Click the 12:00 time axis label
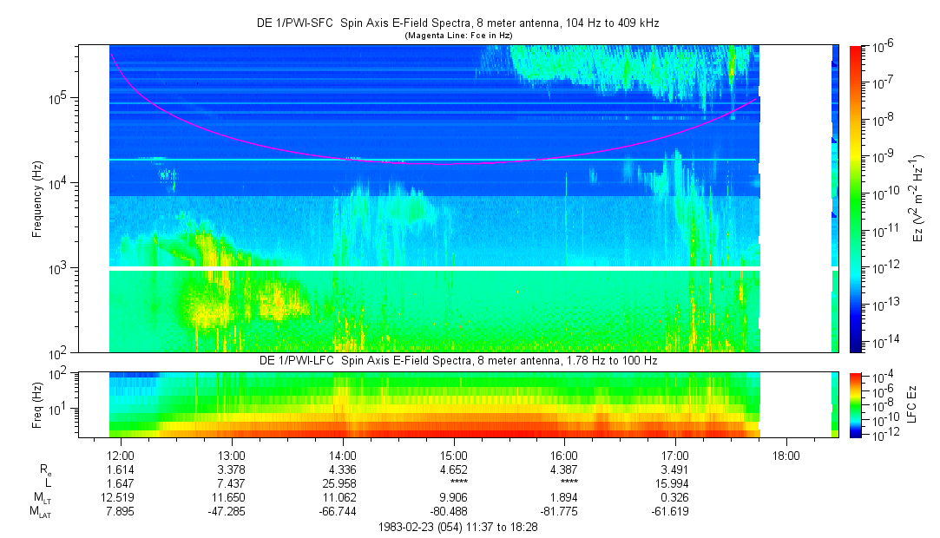This screenshot has width=940, height=538. pyautogui.click(x=121, y=456)
